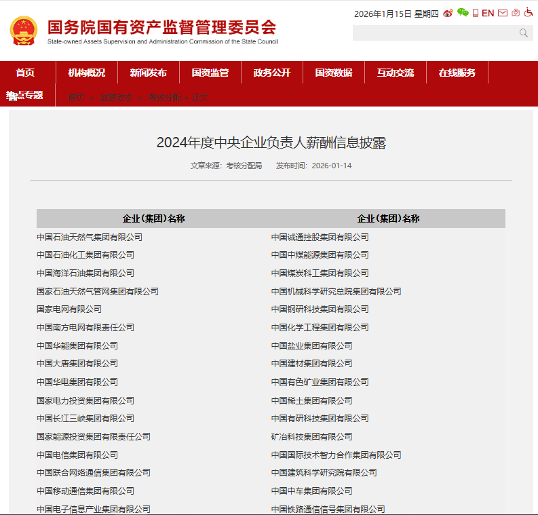Open the mail envelope icon
538x515 pixels.
click(503, 13)
